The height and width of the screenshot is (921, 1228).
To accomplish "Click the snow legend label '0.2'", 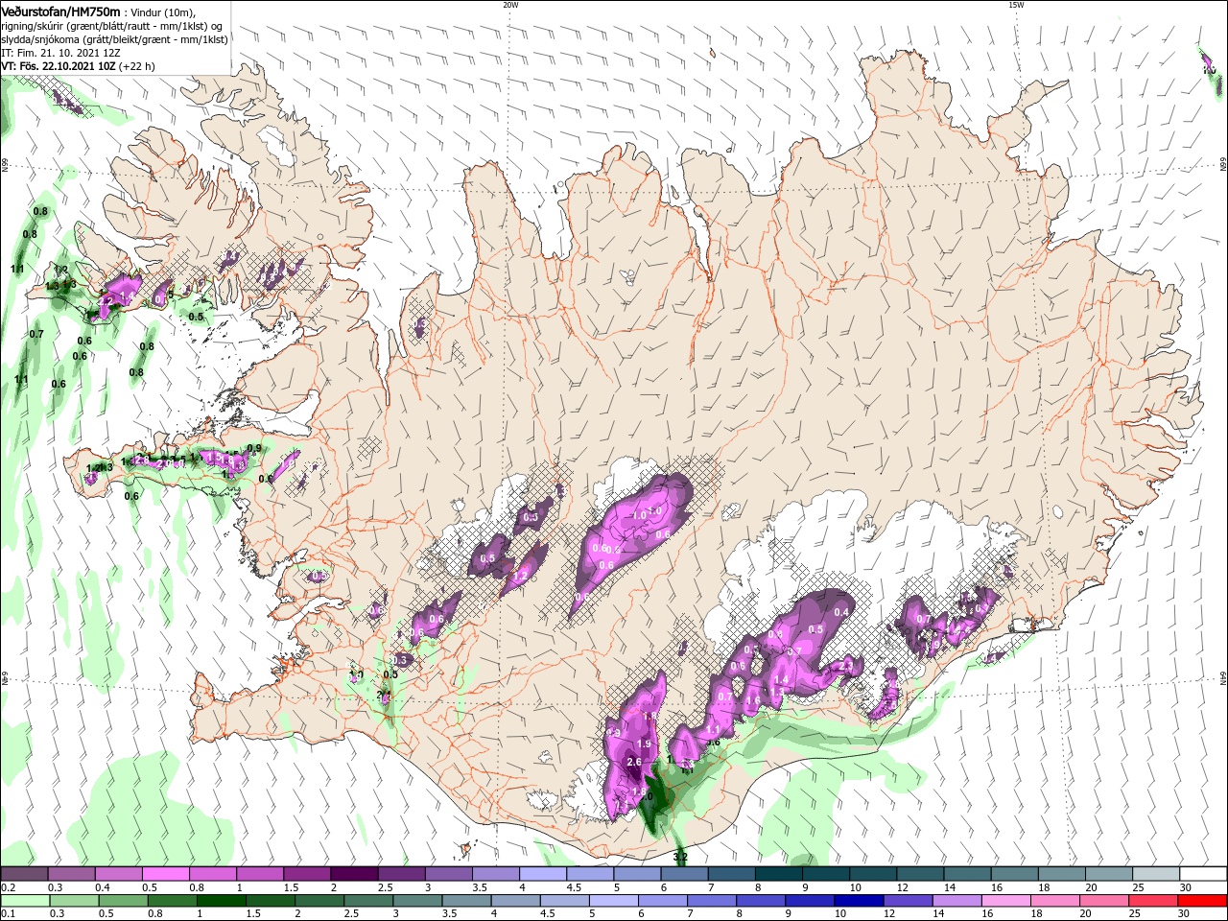I will click(8, 887).
